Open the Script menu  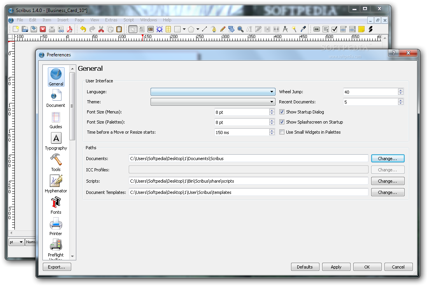128,20
